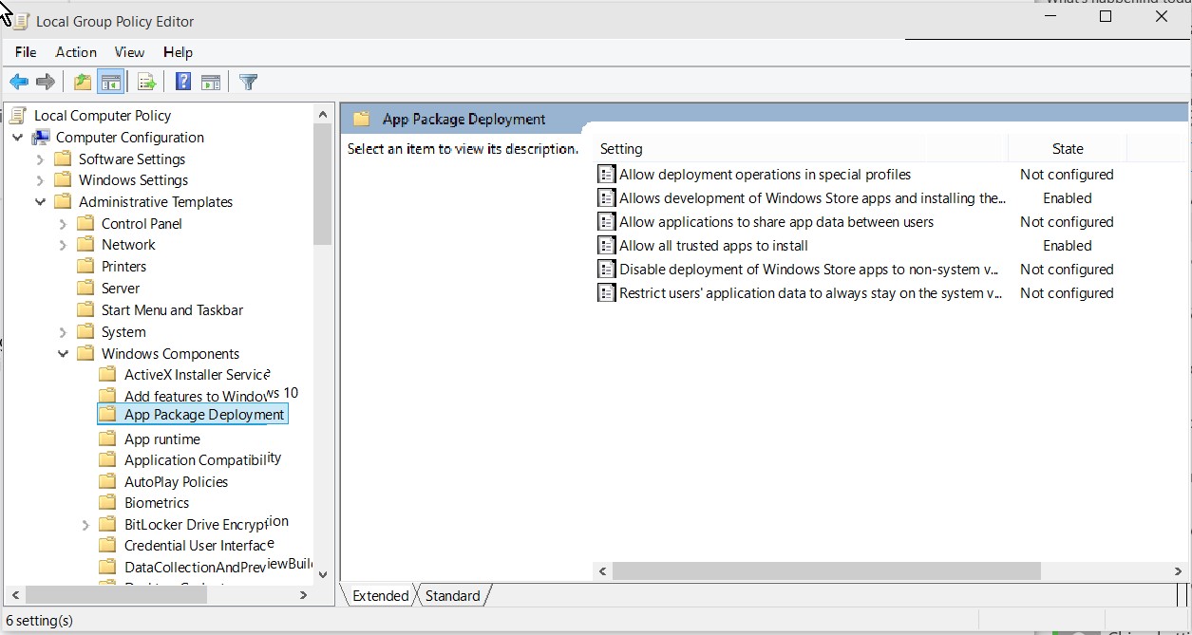Open 'Allow all trusted apps to install' setting
Screen dimensions: 1192x635
(x=712, y=246)
